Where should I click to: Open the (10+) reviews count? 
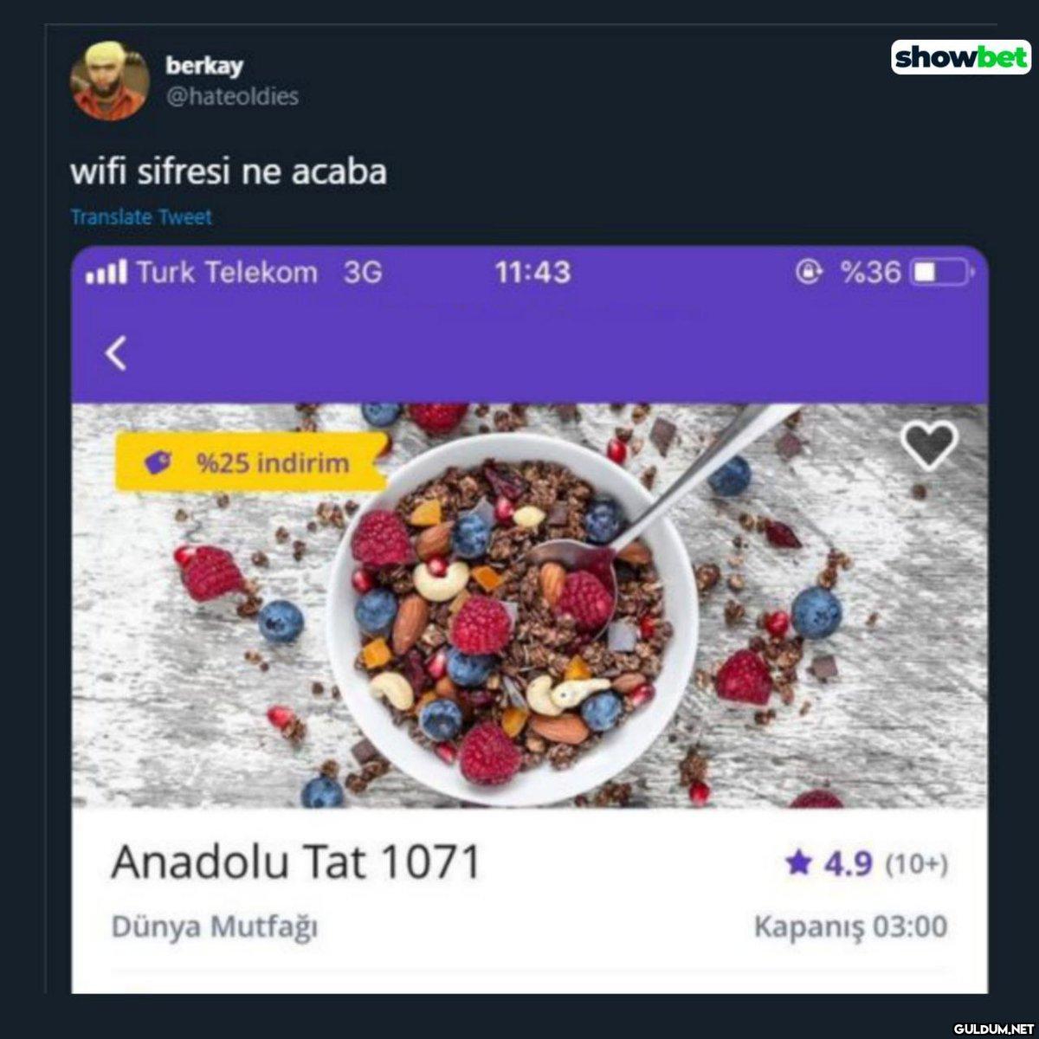pyautogui.click(x=917, y=864)
